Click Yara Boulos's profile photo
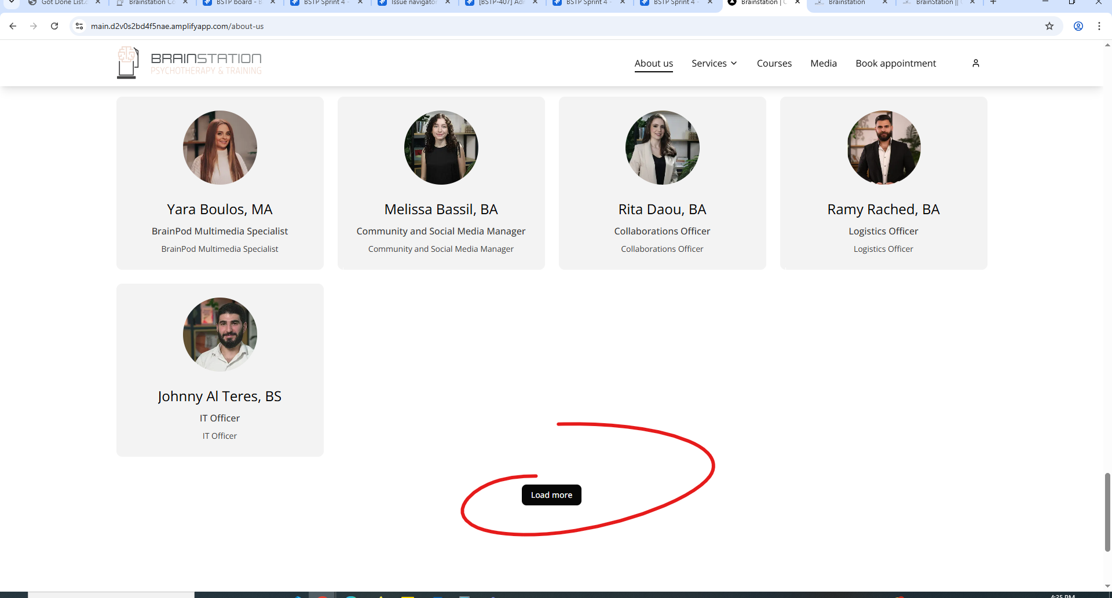1112x598 pixels. click(220, 148)
